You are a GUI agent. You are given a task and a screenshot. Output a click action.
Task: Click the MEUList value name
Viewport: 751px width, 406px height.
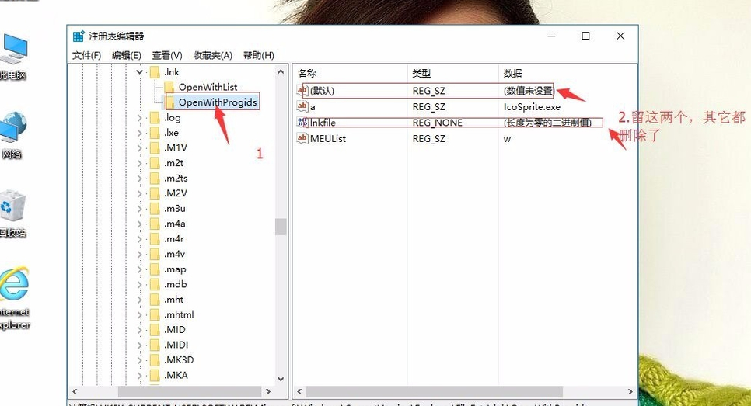click(x=328, y=139)
